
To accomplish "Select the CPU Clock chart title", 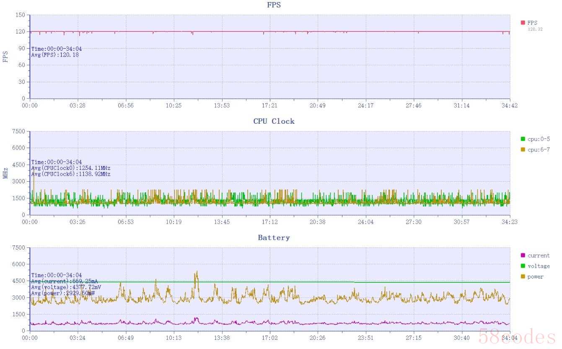I will pyautogui.click(x=274, y=121).
